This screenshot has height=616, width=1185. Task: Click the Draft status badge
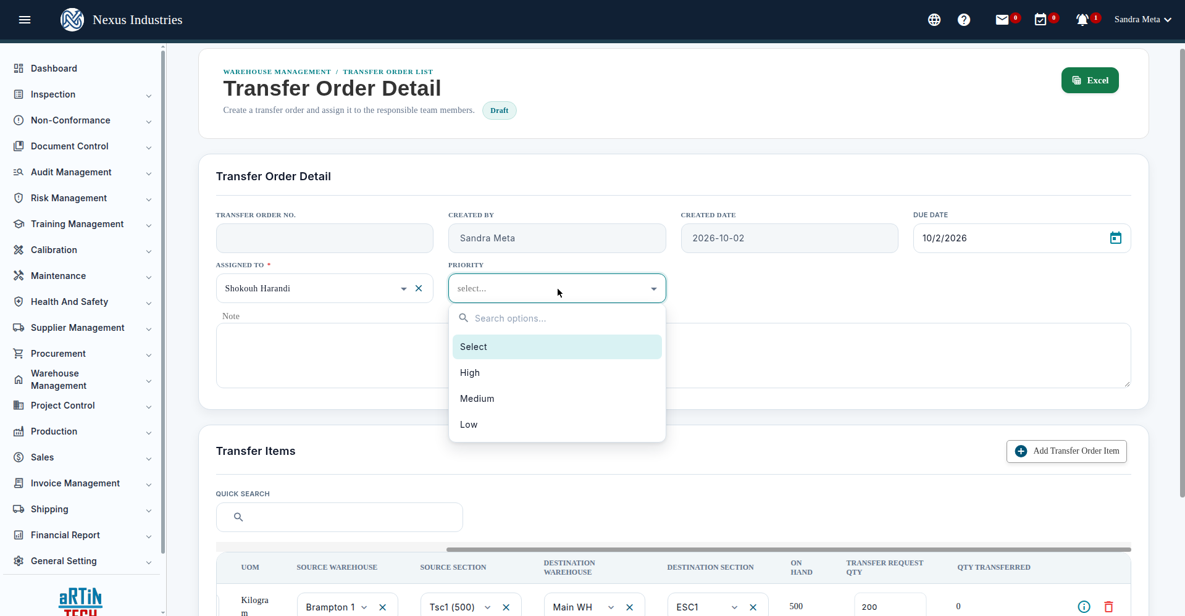(499, 110)
